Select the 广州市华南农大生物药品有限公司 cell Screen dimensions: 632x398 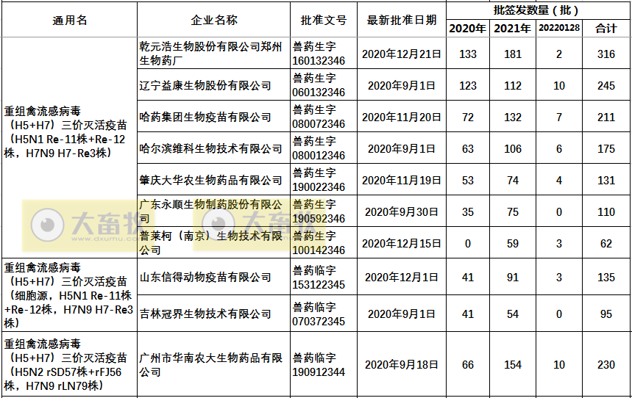click(x=212, y=365)
